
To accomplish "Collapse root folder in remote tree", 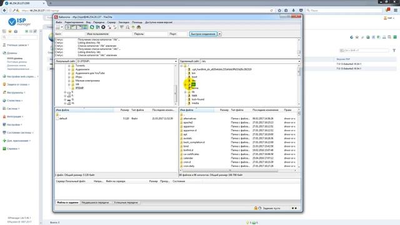I will [x=181, y=66].
